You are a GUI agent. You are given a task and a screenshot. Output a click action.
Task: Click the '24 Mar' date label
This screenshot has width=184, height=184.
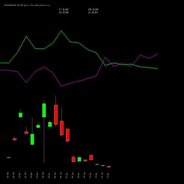coord(25,175)
